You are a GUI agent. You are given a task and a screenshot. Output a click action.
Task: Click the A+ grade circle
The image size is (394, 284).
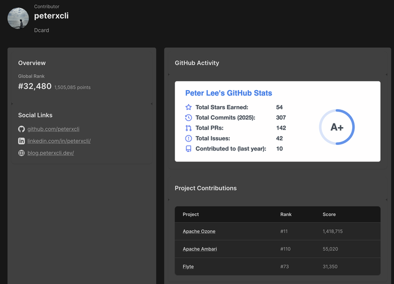[x=337, y=127]
